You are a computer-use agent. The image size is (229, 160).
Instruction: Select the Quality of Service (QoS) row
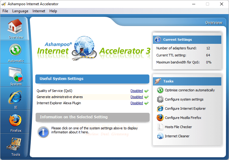tap(92, 91)
